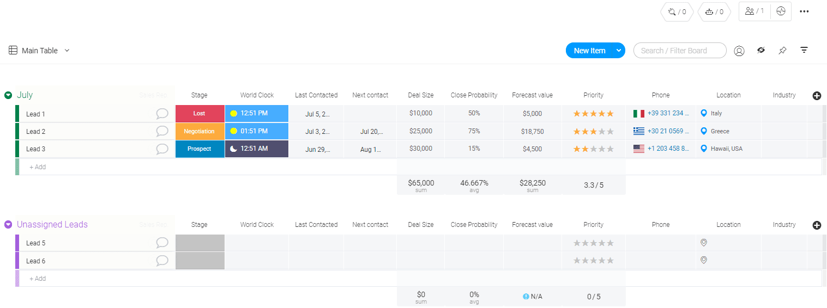Click the US flag icon
The image size is (827, 308).
[x=639, y=149]
